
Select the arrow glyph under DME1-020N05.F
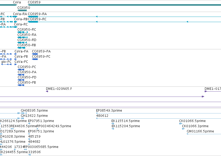pyautogui.click(x=47, y=91)
